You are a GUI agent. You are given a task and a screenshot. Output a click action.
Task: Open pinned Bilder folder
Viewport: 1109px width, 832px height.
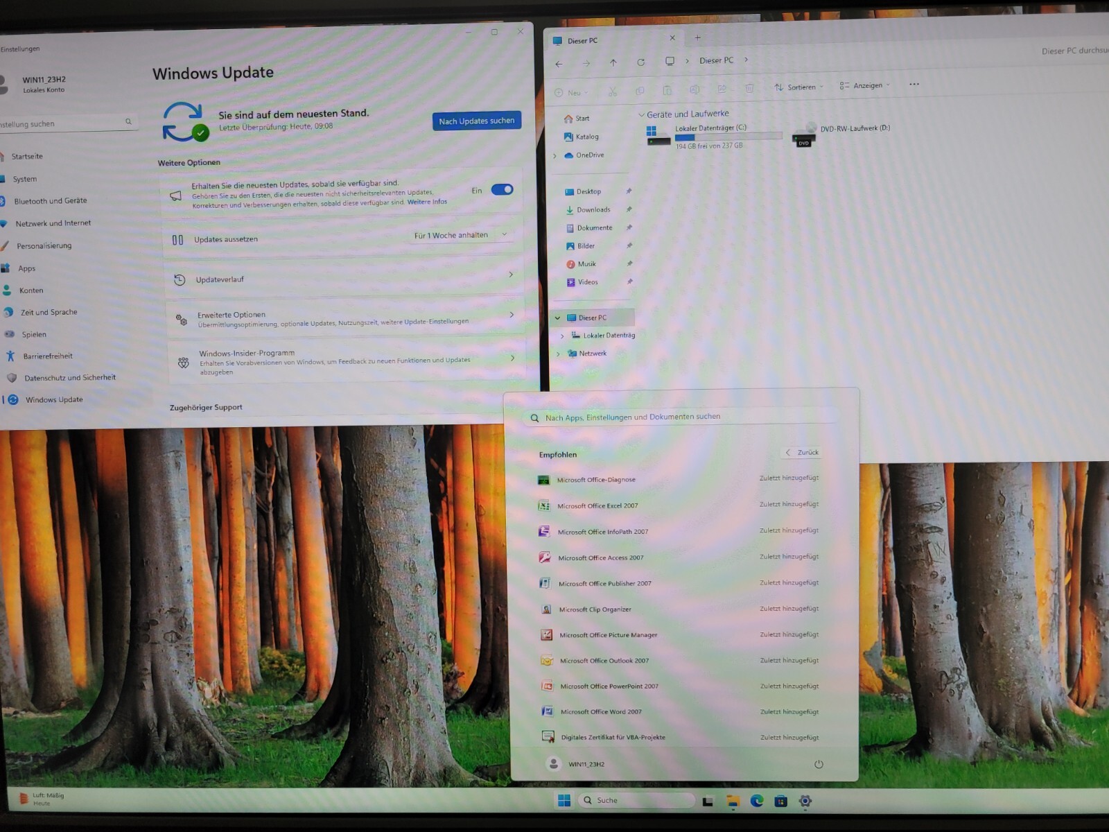[586, 245]
